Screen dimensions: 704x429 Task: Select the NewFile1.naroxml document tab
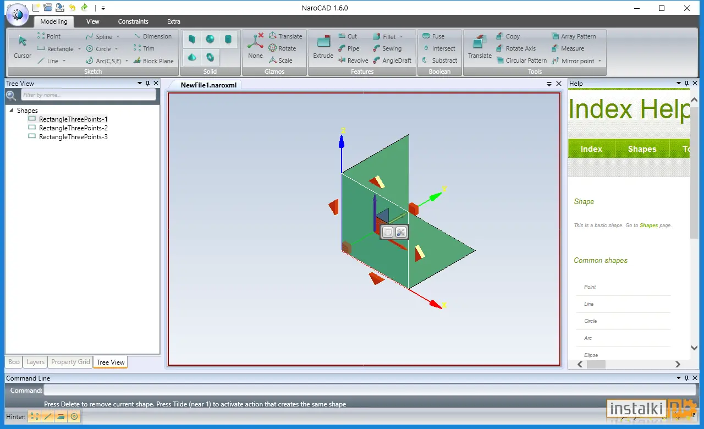tap(208, 85)
